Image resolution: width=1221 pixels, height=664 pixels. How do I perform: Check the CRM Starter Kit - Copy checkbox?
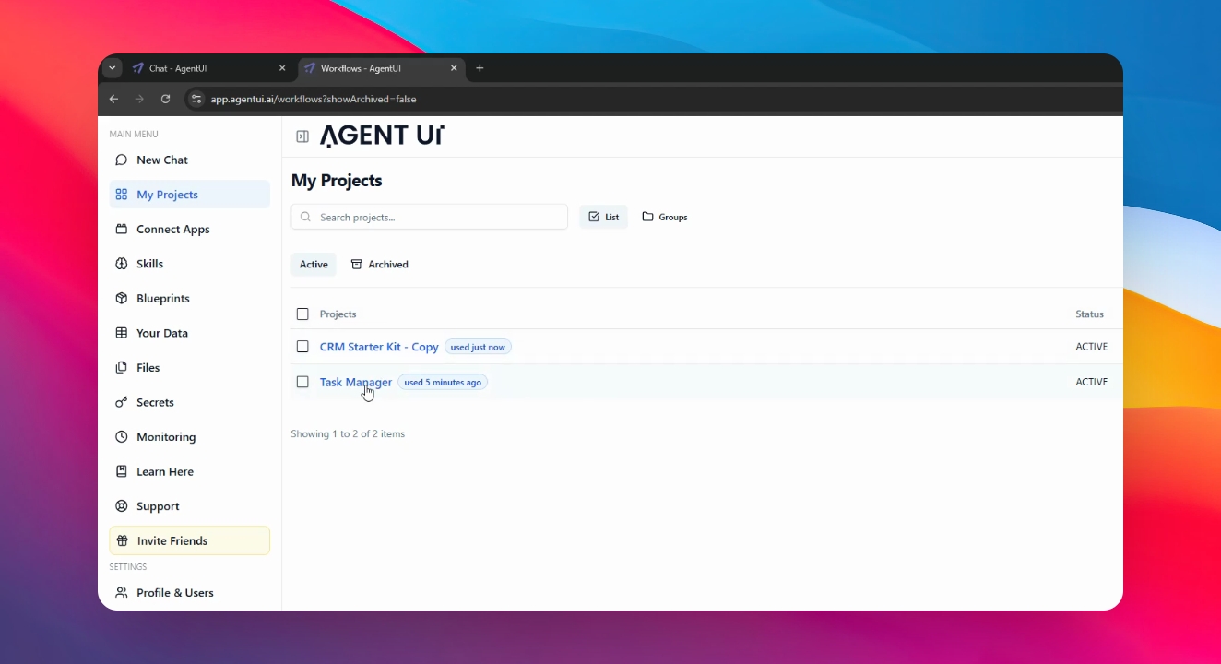(302, 347)
